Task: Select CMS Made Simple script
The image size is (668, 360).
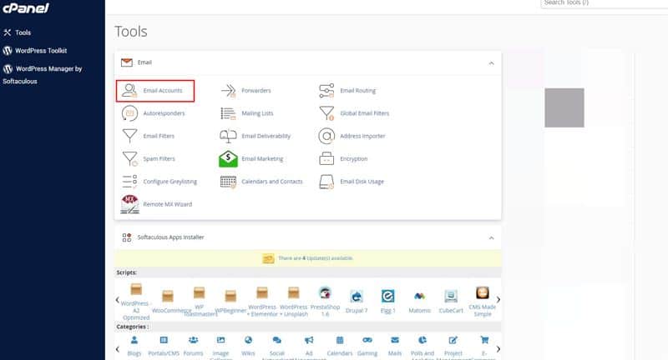Action: 483,302
